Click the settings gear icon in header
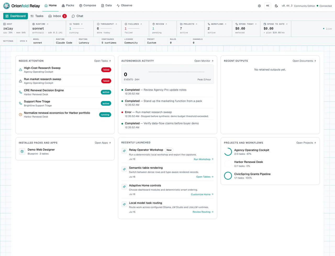Screen dimensions: 335x256 pos(259,6)
